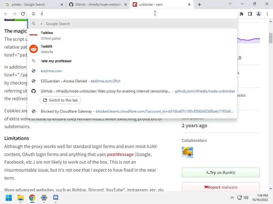Viewport: 273px width, 204px height.
Task: Click 'Try on RunKit' button
Action: [x=221, y=172]
